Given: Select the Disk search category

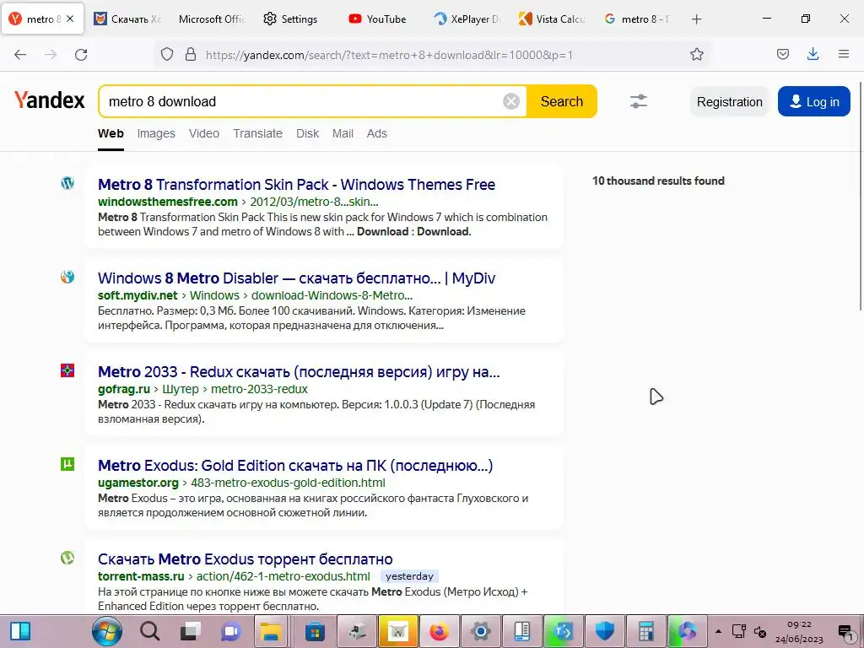Looking at the screenshot, I should point(307,134).
